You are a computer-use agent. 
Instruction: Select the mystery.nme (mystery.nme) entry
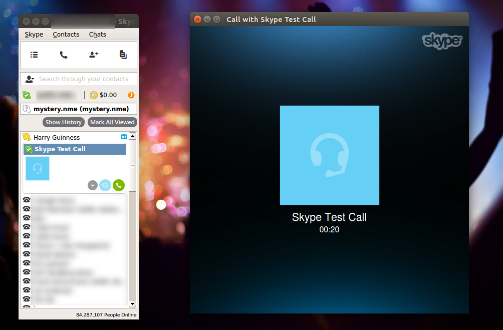coord(79,109)
